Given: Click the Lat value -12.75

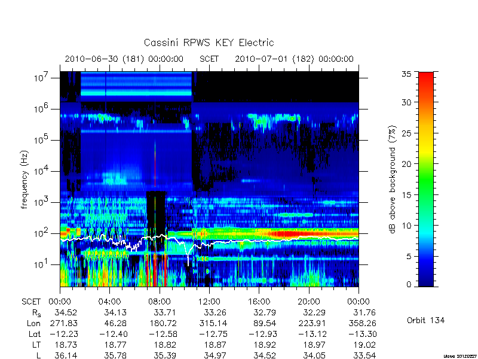Looking at the screenshot, I should [213, 334].
